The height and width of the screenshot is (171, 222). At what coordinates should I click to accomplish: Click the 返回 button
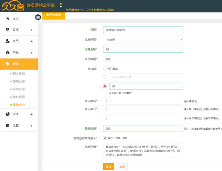(122, 167)
